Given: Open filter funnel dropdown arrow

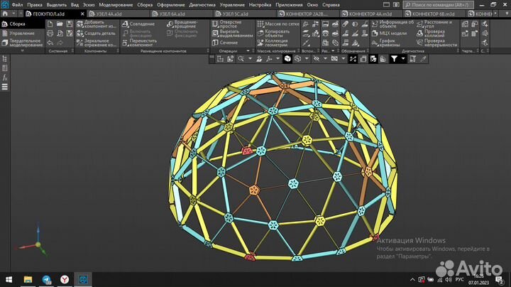Looking at the screenshot, I should click(403, 59).
